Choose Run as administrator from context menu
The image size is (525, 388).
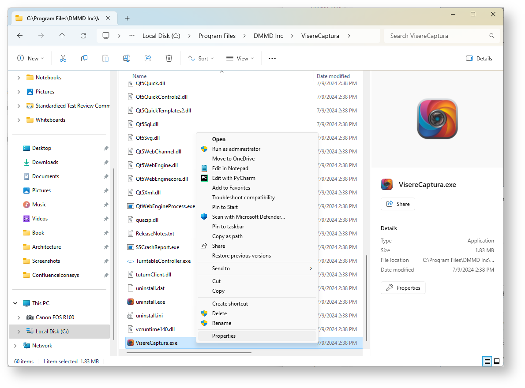coord(236,149)
